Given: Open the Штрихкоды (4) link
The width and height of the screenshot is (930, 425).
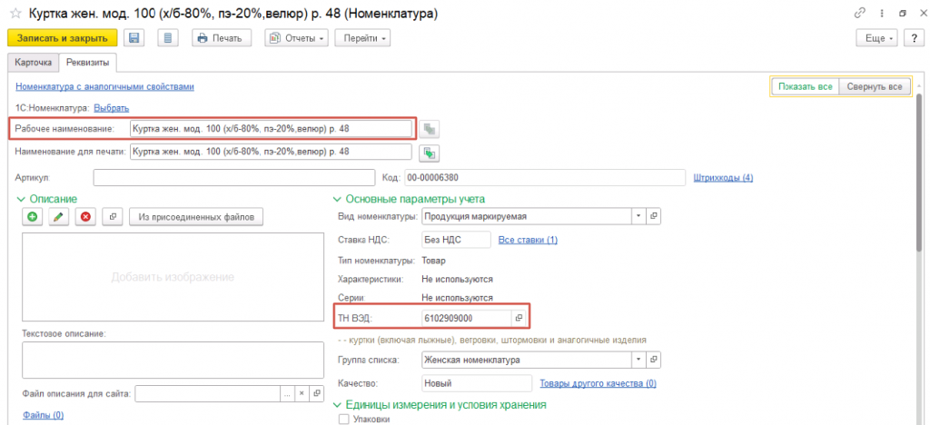Looking at the screenshot, I should (723, 177).
